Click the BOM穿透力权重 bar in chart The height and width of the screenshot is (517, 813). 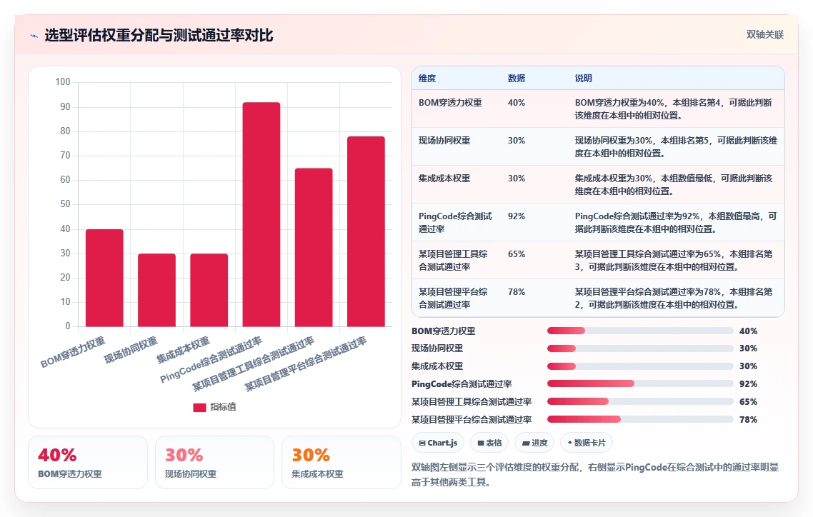pos(104,278)
